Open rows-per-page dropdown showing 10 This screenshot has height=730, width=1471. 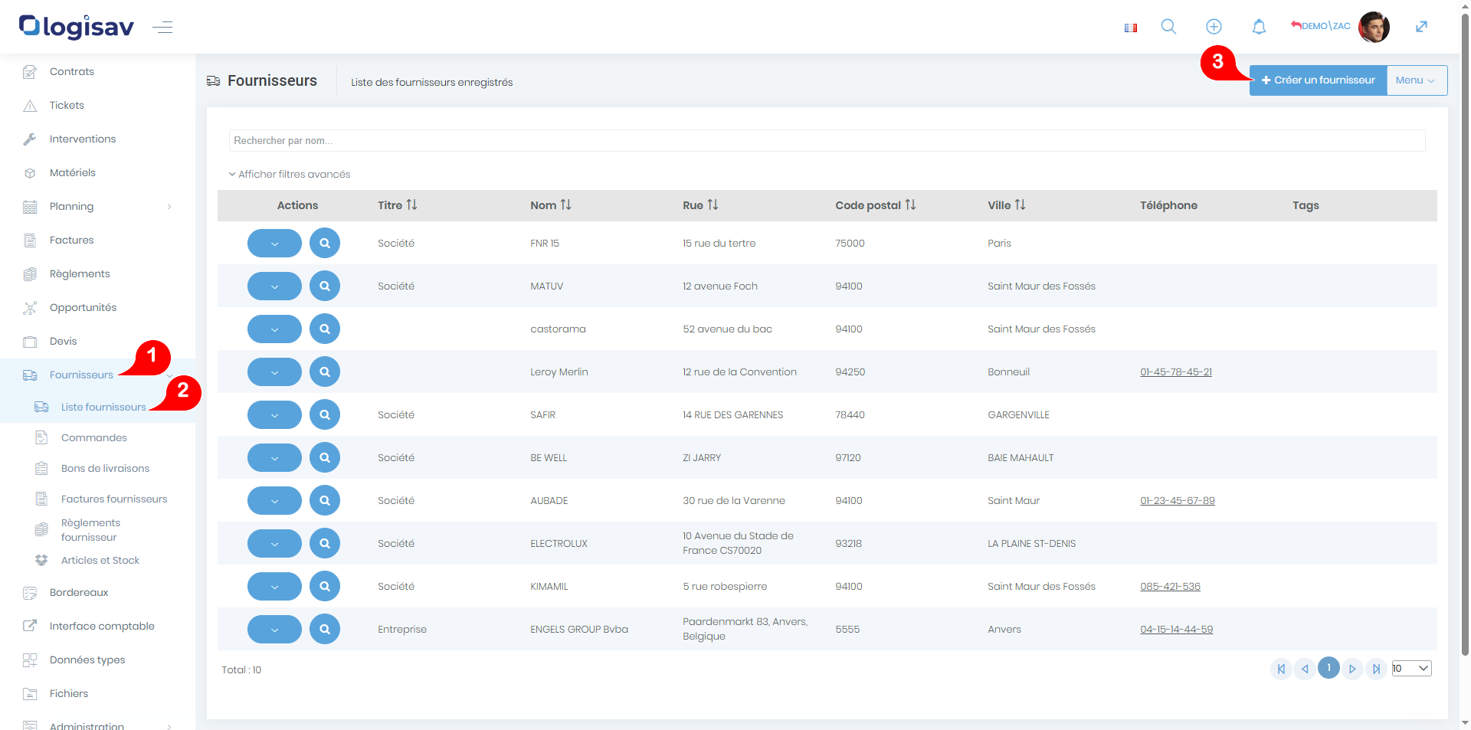(1411, 669)
